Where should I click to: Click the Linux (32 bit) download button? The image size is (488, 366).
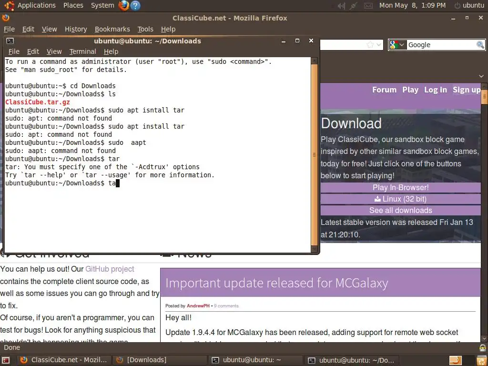400,199
